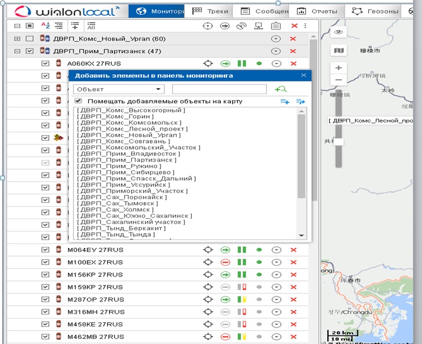
Task: Uncheck 'Помещать добавляемые объекты на карту'
Action: pos(79,101)
